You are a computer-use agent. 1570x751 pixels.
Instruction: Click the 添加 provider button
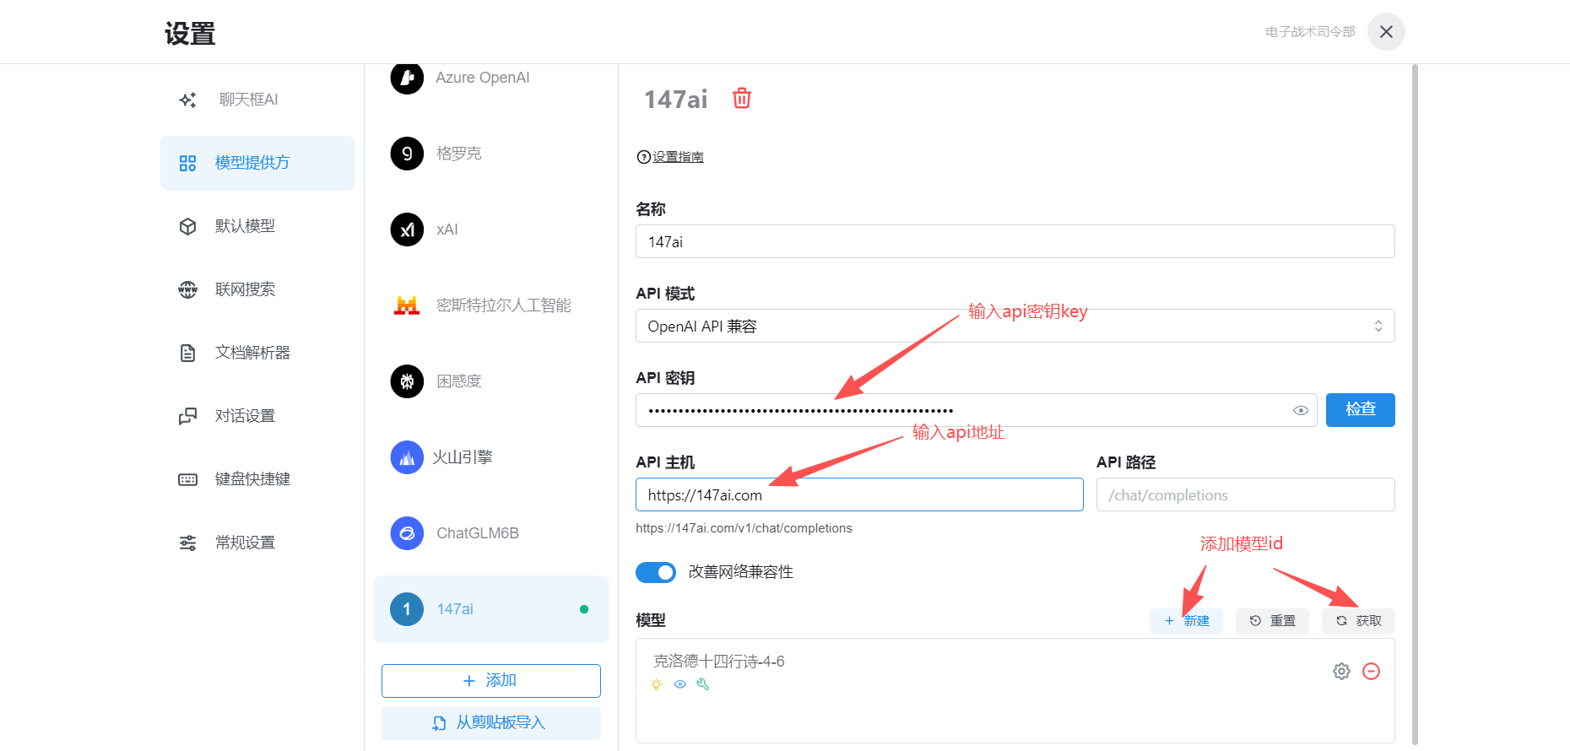tap(491, 681)
